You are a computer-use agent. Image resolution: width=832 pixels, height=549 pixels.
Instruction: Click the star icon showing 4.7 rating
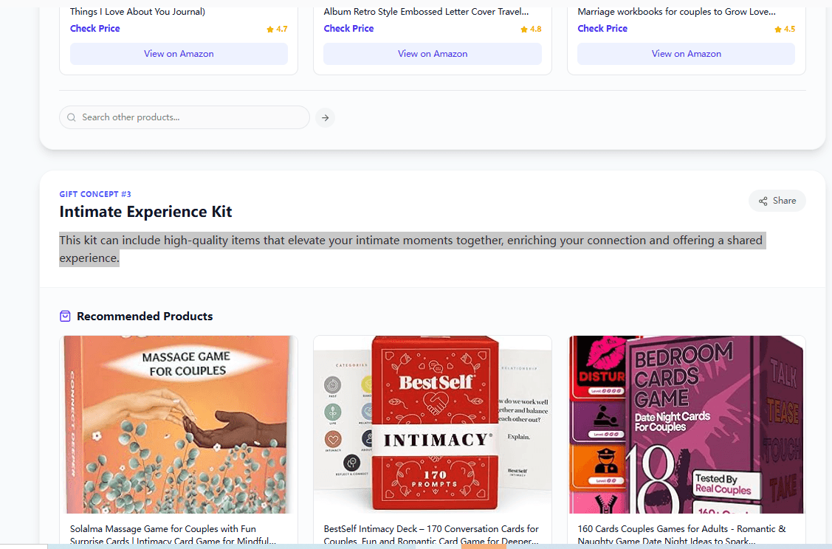(270, 29)
